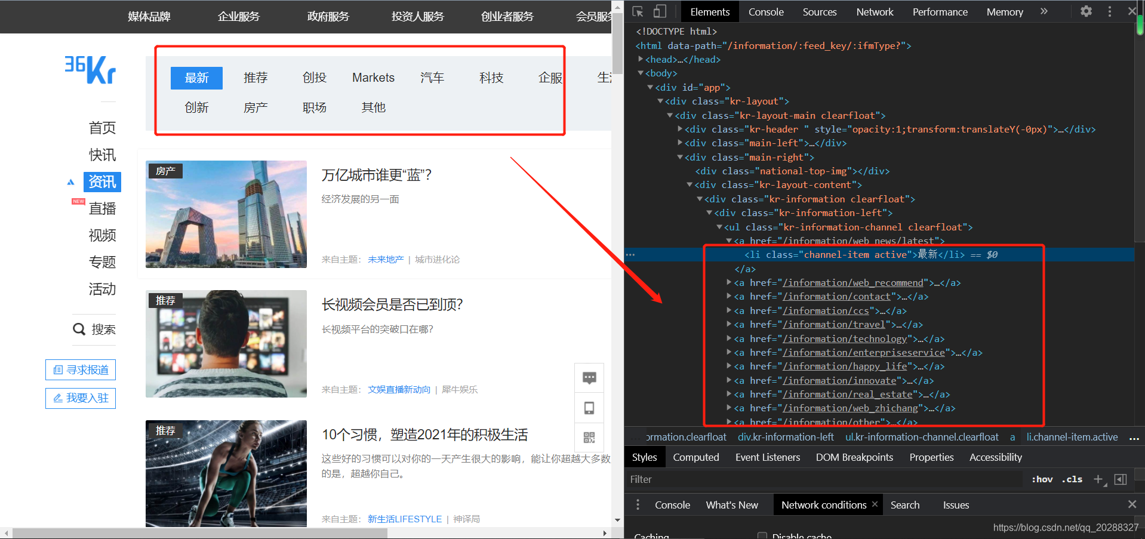Open the 未来地产 topic link
The image size is (1145, 539).
[386, 259]
